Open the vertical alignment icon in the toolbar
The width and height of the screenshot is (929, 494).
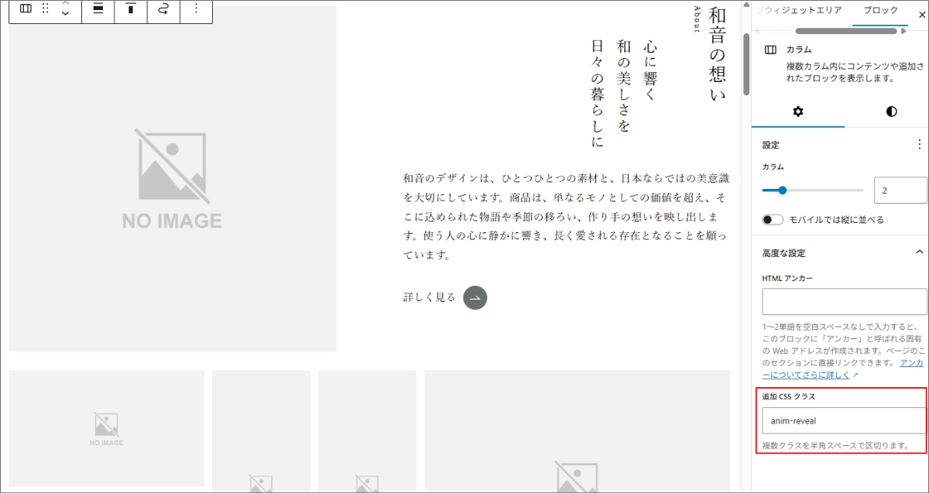129,10
